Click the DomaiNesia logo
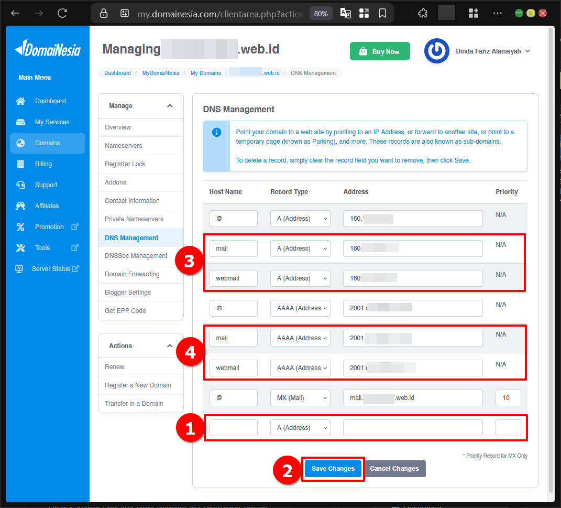561x508 pixels. click(x=47, y=48)
